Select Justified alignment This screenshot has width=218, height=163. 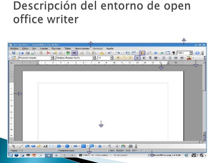(156, 58)
